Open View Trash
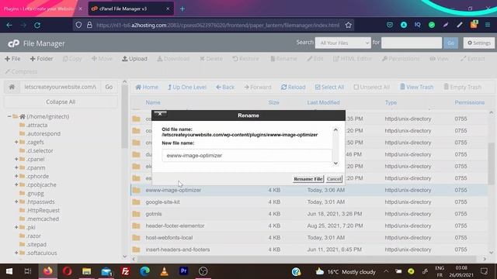 [x=416, y=87]
